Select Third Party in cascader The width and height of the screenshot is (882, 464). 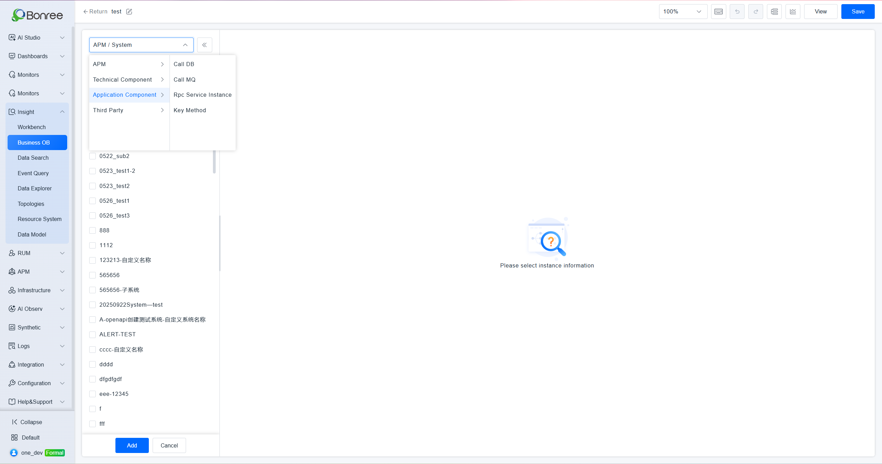(129, 110)
